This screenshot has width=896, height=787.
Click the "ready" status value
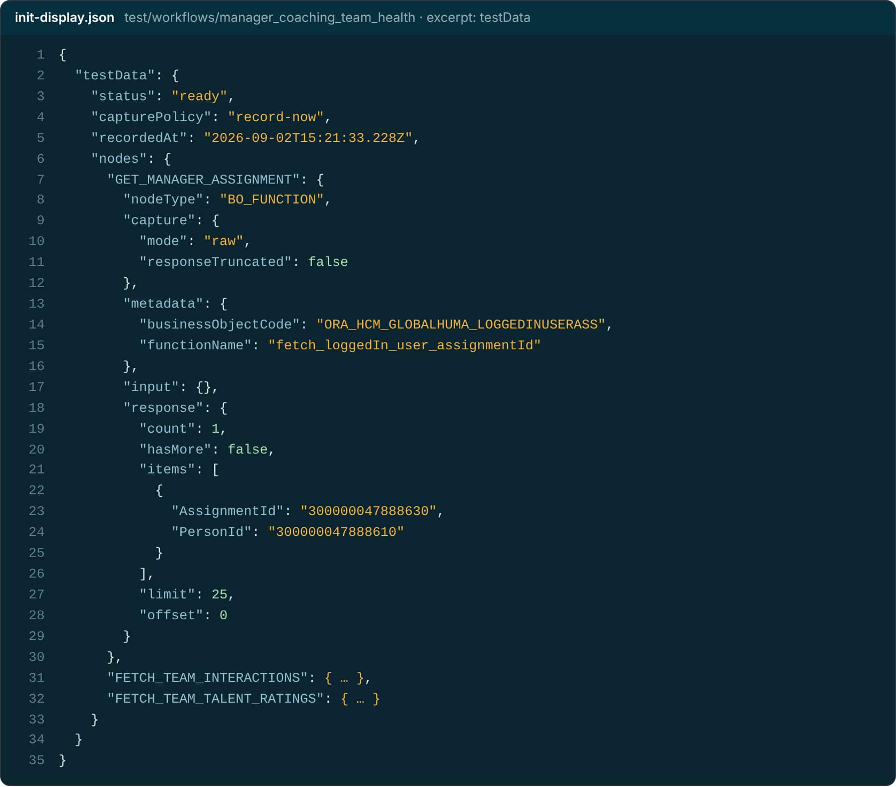click(x=199, y=96)
